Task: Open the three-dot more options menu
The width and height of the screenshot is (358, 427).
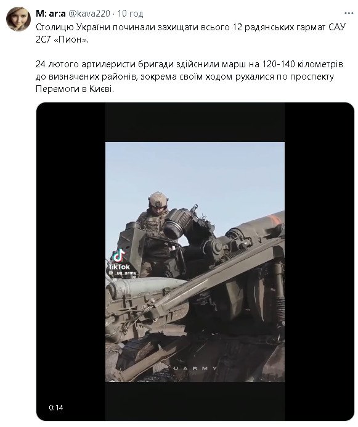Action: click(x=349, y=14)
